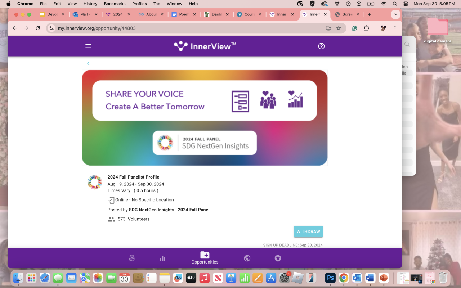Click the SDG wheel logo beside the opportunity title
This screenshot has width=461, height=288.
pos(95,182)
